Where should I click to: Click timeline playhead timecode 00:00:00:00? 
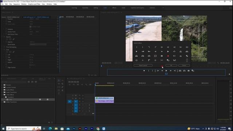coord(74,82)
